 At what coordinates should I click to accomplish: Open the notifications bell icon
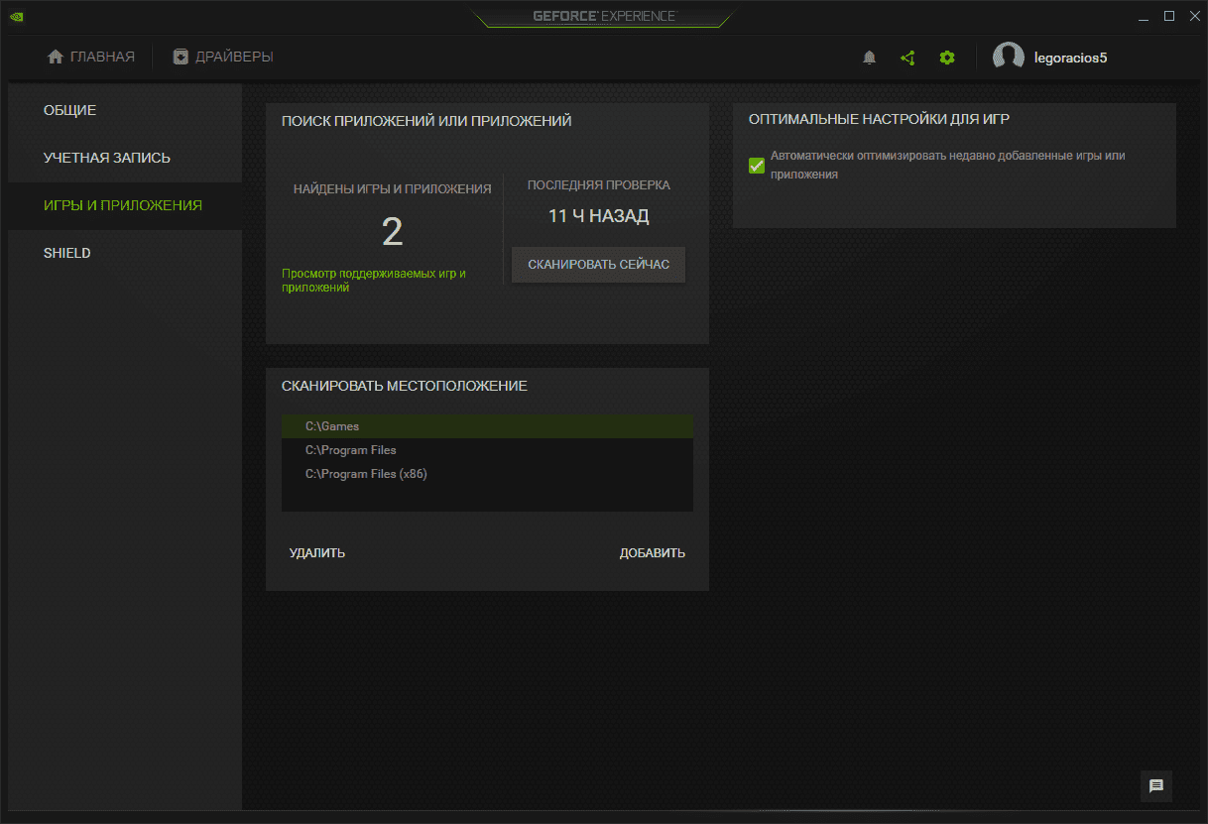click(870, 58)
